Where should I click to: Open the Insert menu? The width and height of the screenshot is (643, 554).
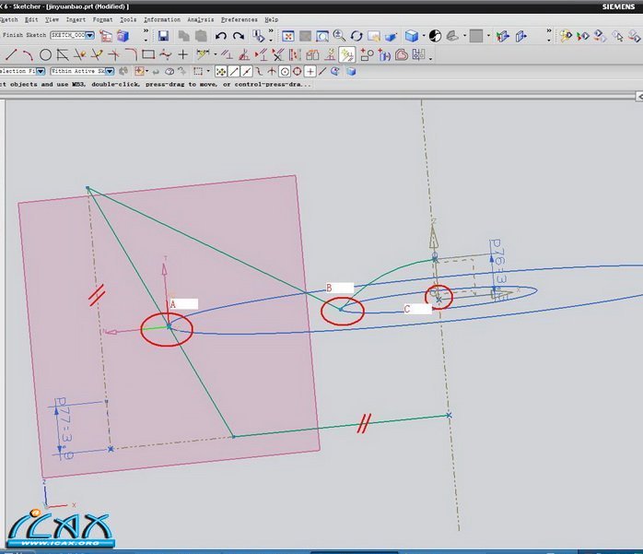coord(77,18)
